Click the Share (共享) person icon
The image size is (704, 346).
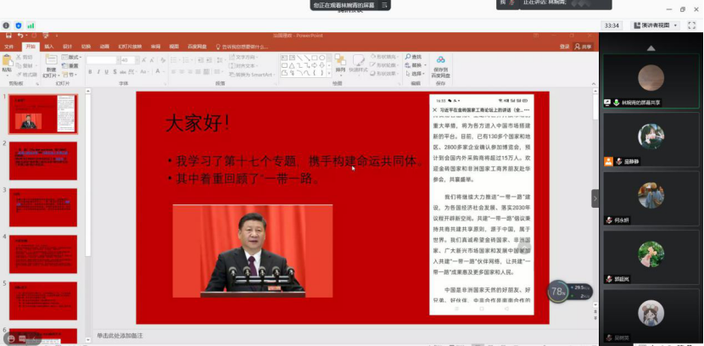click(x=580, y=47)
